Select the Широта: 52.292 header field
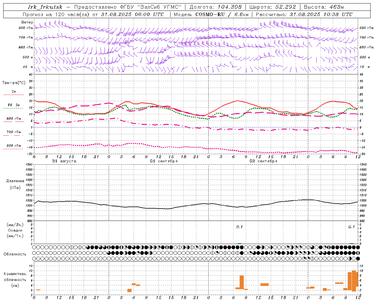The image size is (375, 300). pyautogui.click(x=273, y=7)
